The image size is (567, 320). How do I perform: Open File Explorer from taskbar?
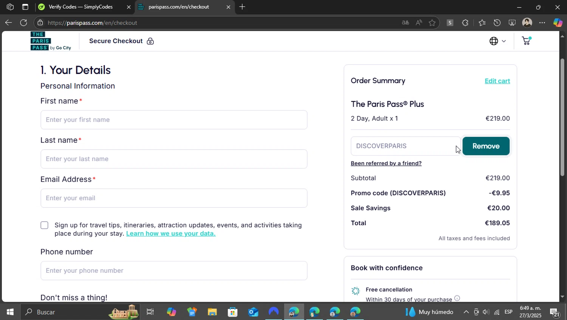(x=212, y=312)
